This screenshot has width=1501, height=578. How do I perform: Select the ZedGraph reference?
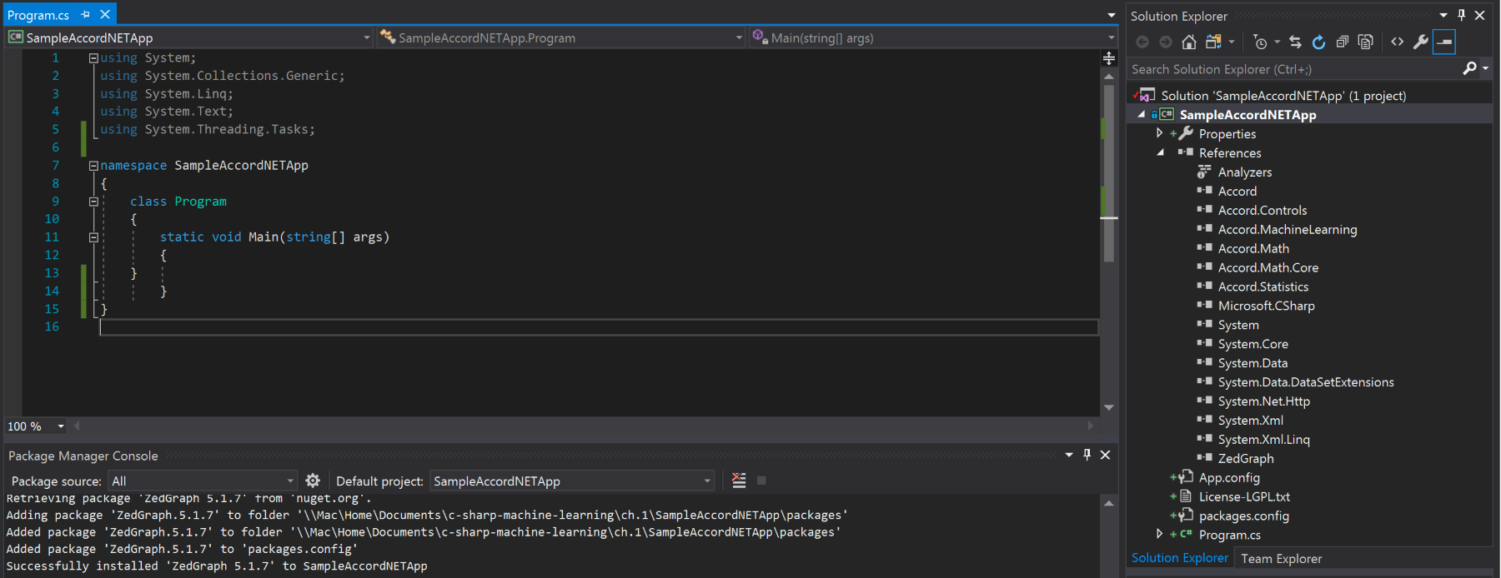pos(1245,459)
